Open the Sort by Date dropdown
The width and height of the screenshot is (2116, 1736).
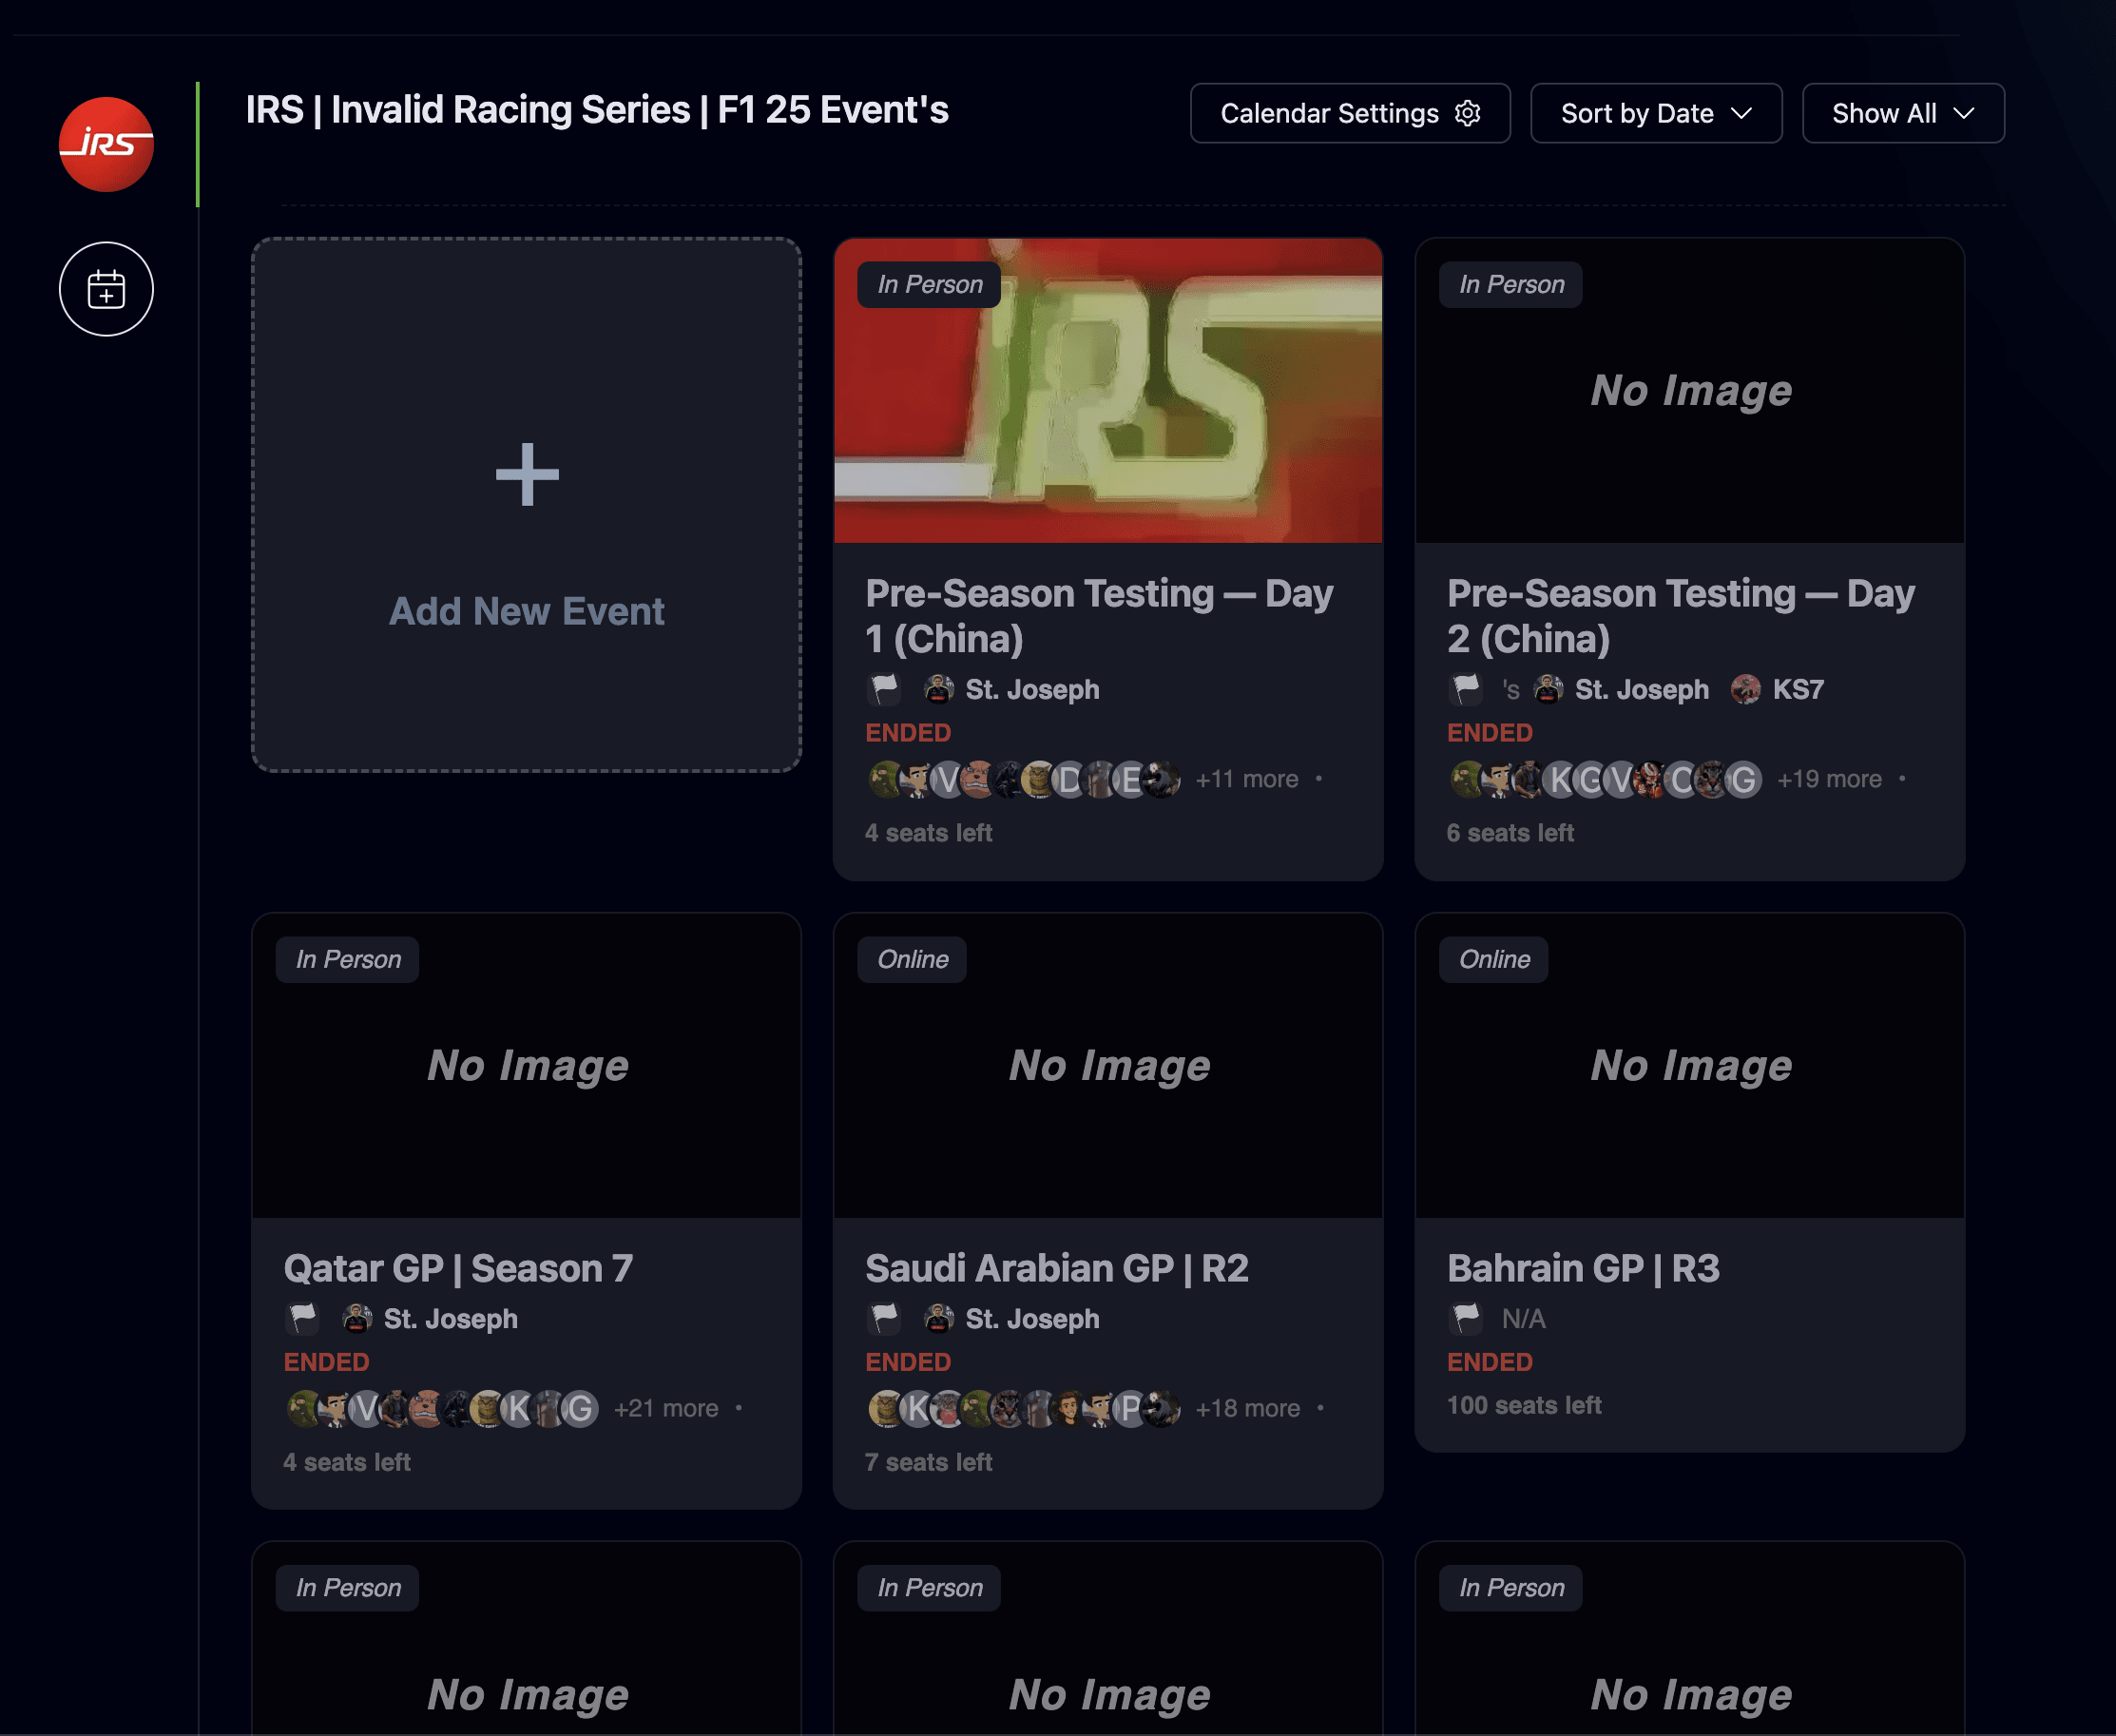pos(1655,113)
